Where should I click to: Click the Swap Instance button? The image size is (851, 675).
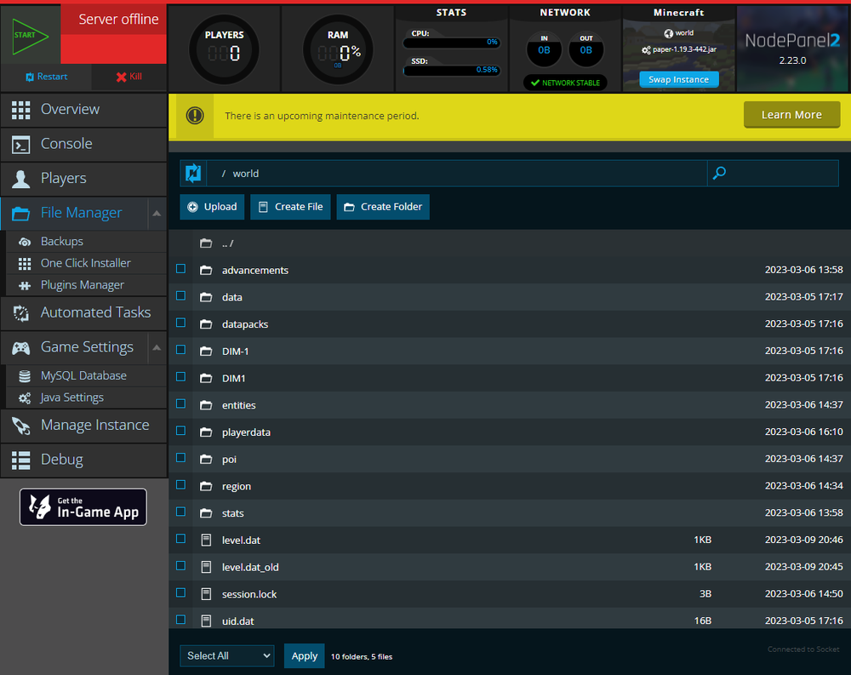pyautogui.click(x=678, y=79)
